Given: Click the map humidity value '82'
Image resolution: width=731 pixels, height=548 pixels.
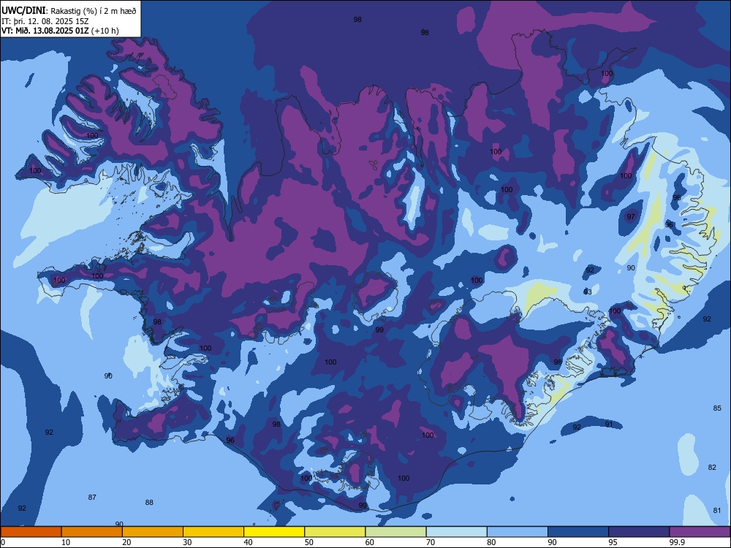Looking at the screenshot, I should [x=712, y=468].
